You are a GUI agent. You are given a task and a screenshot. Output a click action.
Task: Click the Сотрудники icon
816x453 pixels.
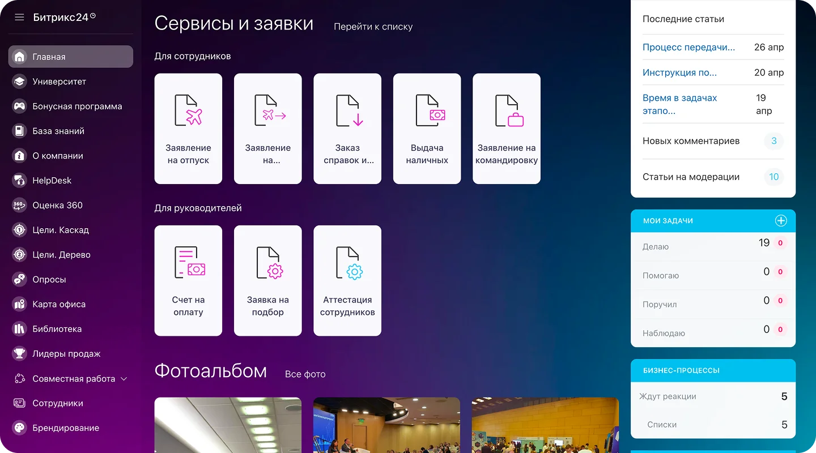point(20,403)
